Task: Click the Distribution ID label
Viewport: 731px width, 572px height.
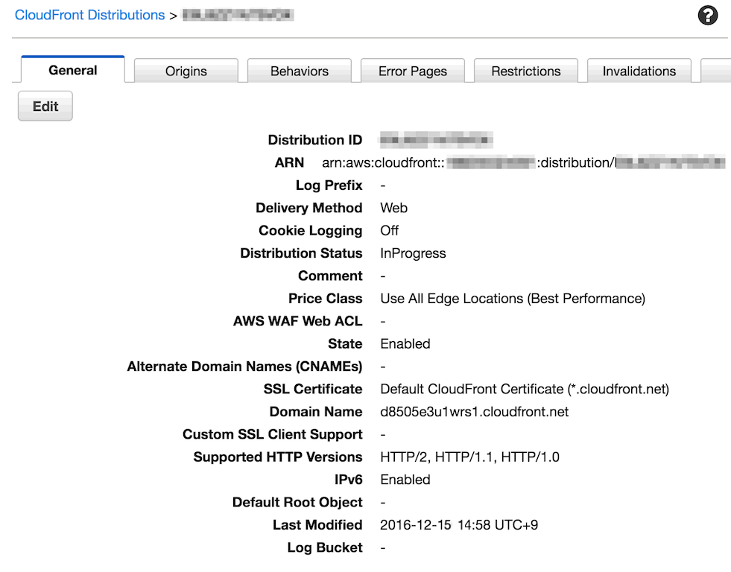Action: pyautogui.click(x=315, y=140)
